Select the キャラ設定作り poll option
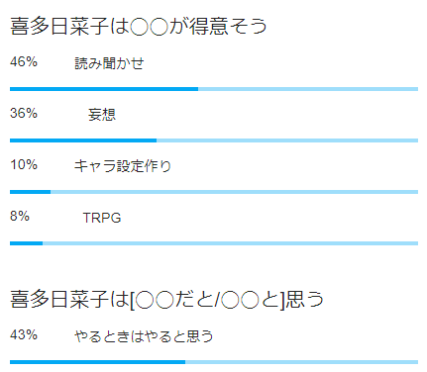Viewport: 427px width, 372px height. [123, 166]
